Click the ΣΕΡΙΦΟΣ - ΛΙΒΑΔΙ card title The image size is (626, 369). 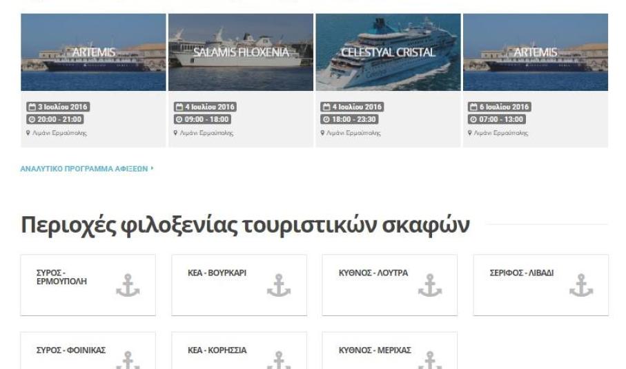pyautogui.click(x=521, y=273)
